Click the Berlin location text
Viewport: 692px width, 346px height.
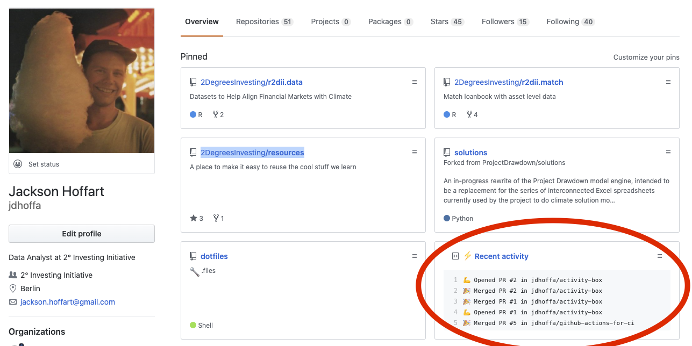point(30,289)
